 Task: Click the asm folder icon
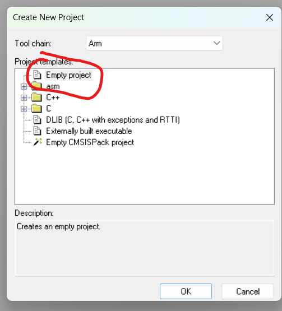(x=36, y=86)
